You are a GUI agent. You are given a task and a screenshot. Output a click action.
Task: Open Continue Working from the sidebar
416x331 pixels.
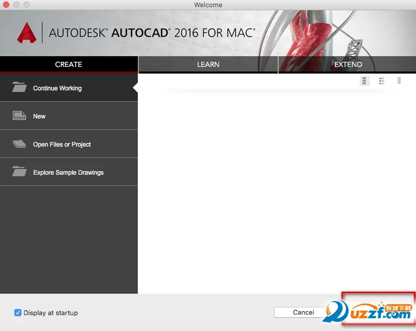tap(57, 88)
